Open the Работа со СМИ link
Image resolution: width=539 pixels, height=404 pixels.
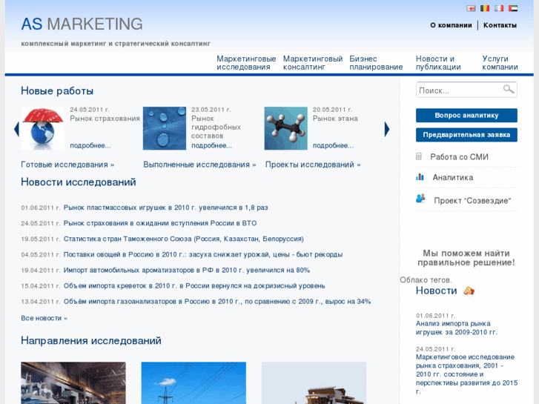click(459, 157)
